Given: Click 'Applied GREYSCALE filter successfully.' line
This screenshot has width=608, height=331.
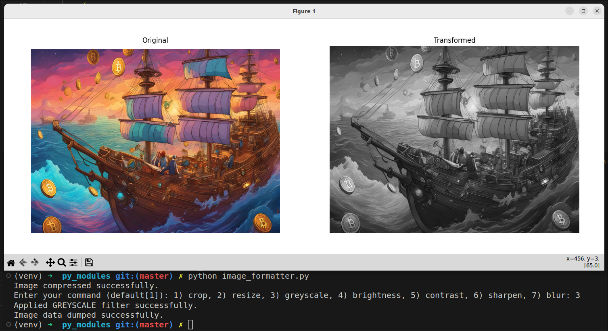Looking at the screenshot, I should (106, 305).
